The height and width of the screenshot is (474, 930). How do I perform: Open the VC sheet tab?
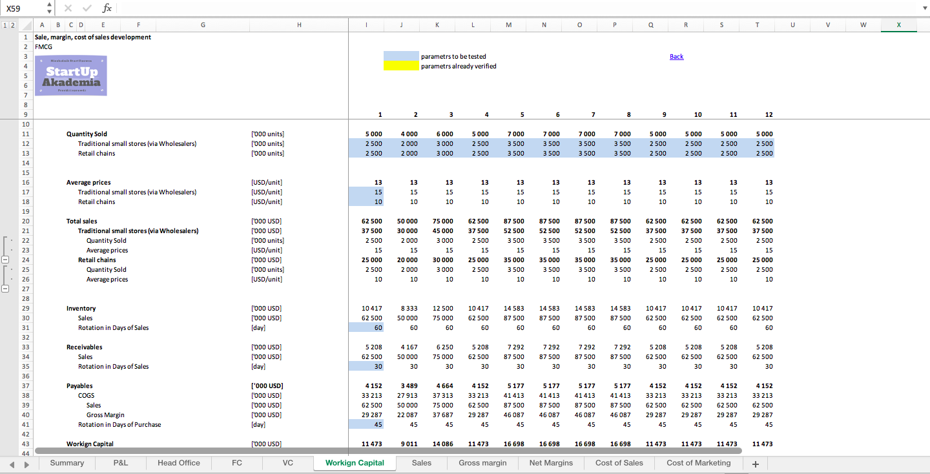click(288, 463)
